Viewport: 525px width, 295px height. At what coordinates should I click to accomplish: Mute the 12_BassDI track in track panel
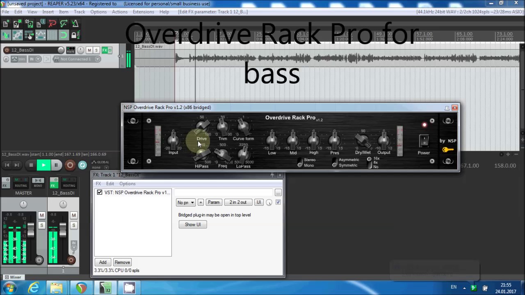[x=89, y=50]
